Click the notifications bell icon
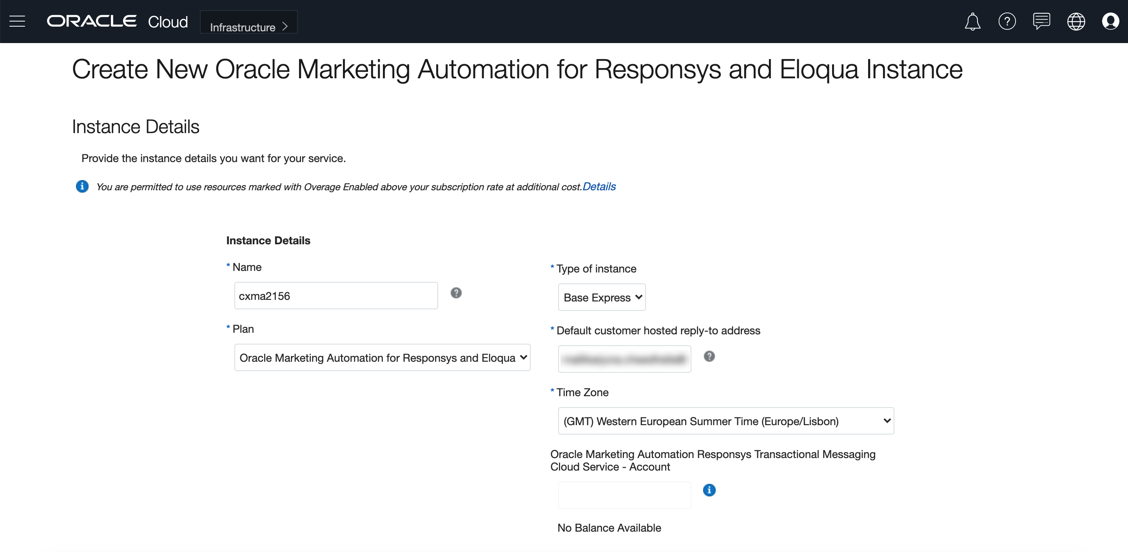The height and width of the screenshot is (552, 1128). (x=972, y=22)
